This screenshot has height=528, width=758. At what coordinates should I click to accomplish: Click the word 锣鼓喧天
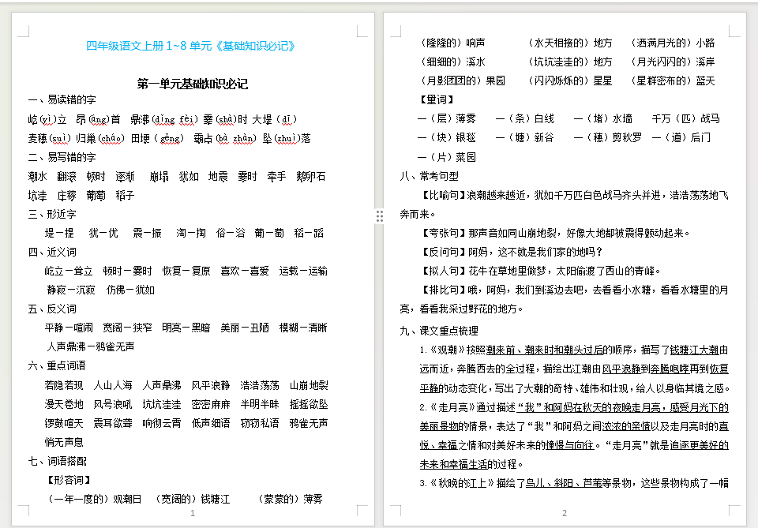coord(64,423)
